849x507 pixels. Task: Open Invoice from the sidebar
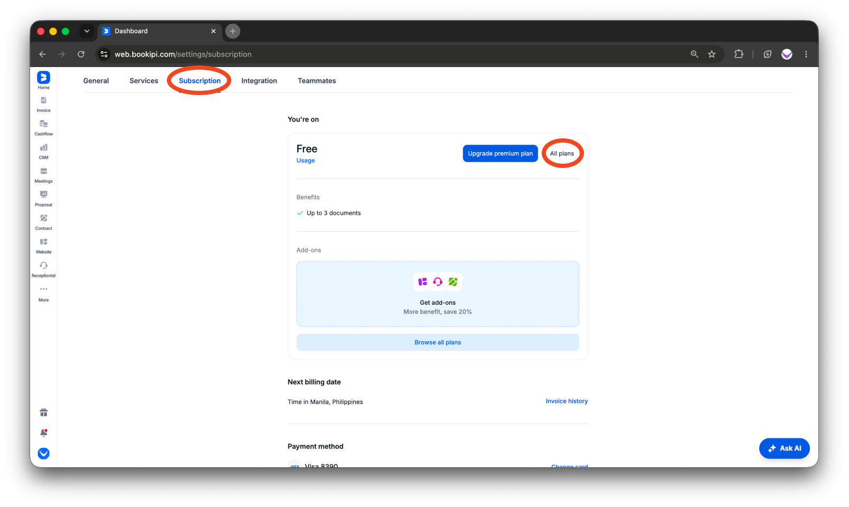tap(43, 105)
